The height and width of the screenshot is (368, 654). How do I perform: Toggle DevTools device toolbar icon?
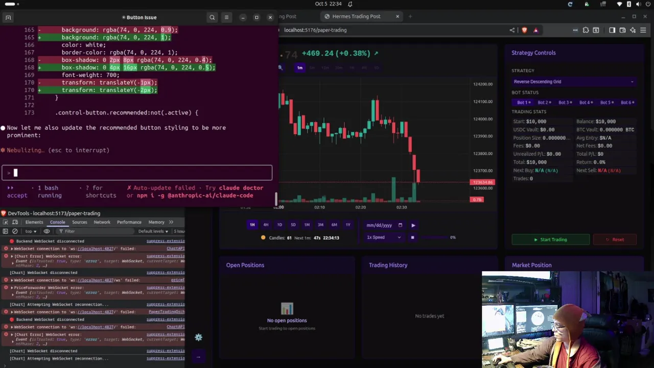(15, 222)
